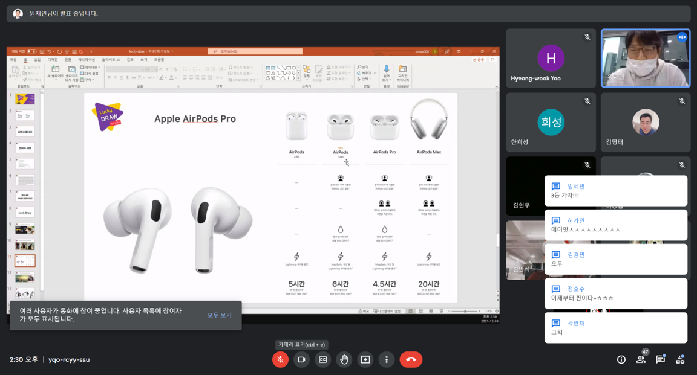
Task: Start slide show from the status bar icon
Action: pyautogui.click(x=441, y=311)
